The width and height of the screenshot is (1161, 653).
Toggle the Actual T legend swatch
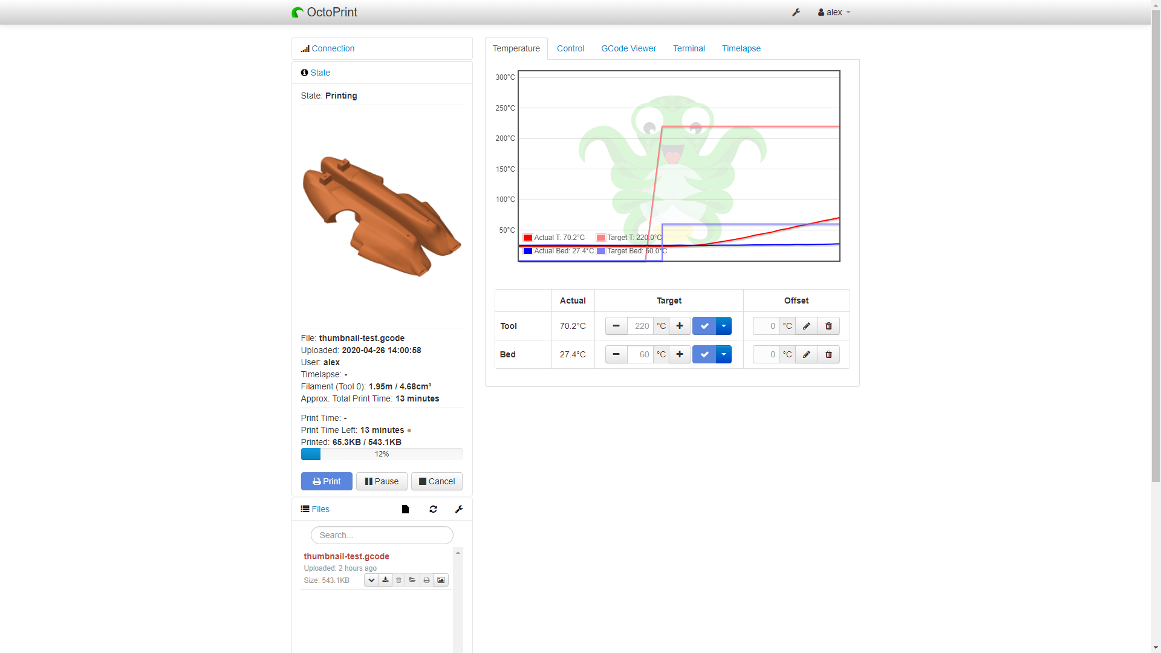pos(528,238)
